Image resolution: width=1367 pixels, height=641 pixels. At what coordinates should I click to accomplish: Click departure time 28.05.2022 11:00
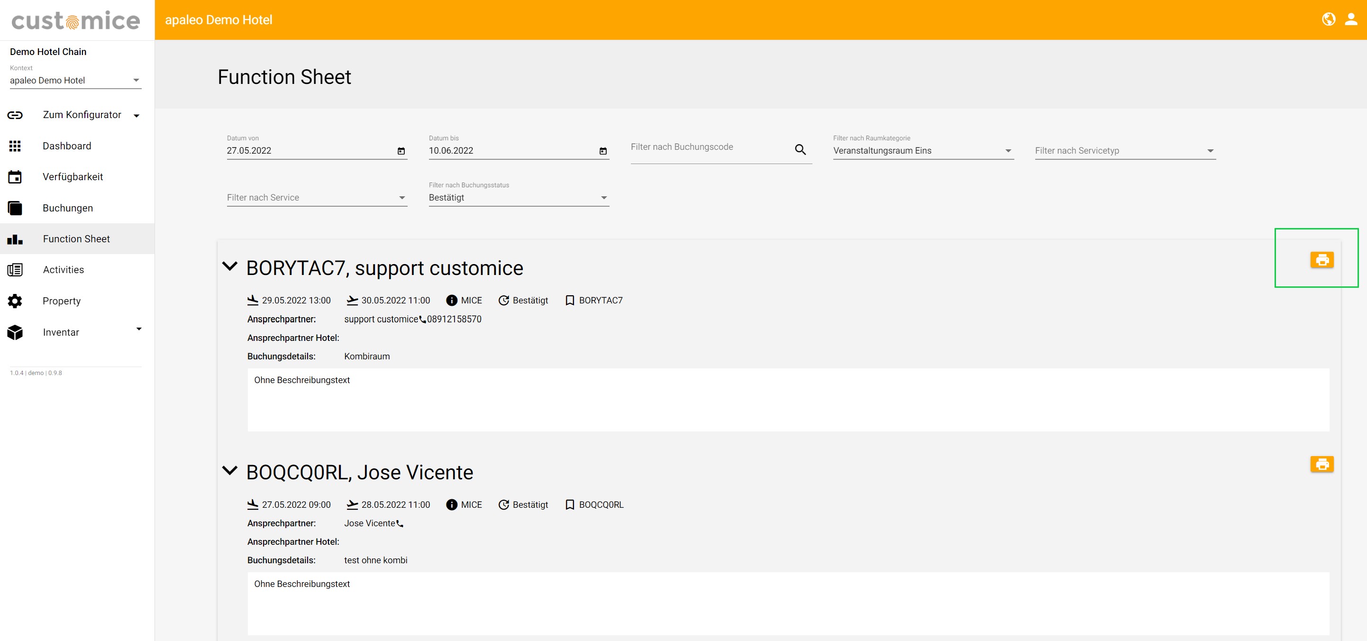pos(396,504)
